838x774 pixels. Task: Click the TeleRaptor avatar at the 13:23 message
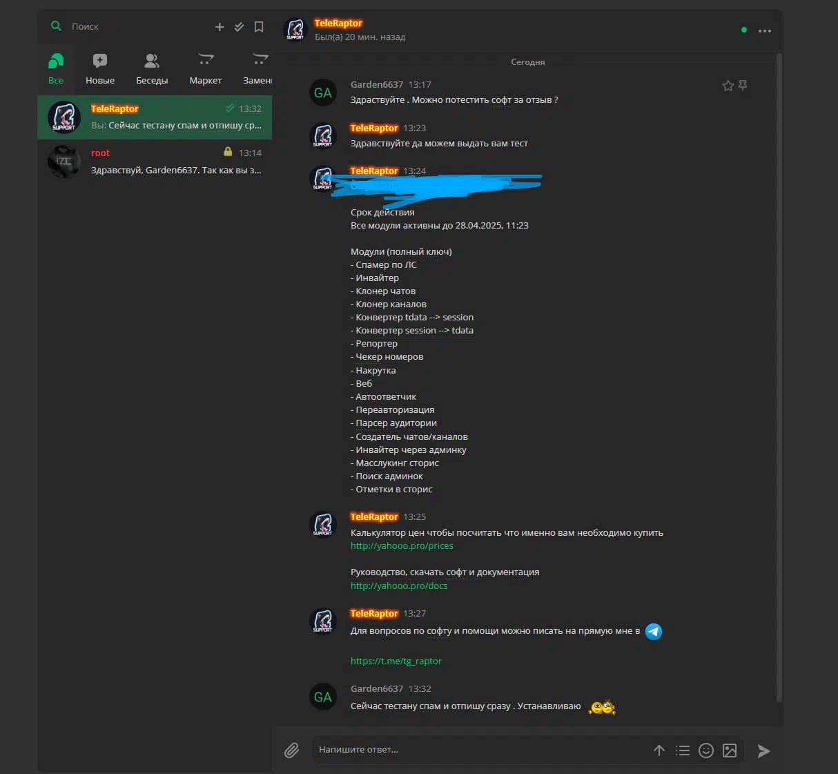point(323,136)
